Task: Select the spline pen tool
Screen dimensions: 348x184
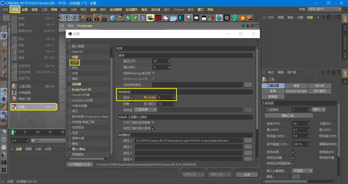Action: tap(120, 18)
